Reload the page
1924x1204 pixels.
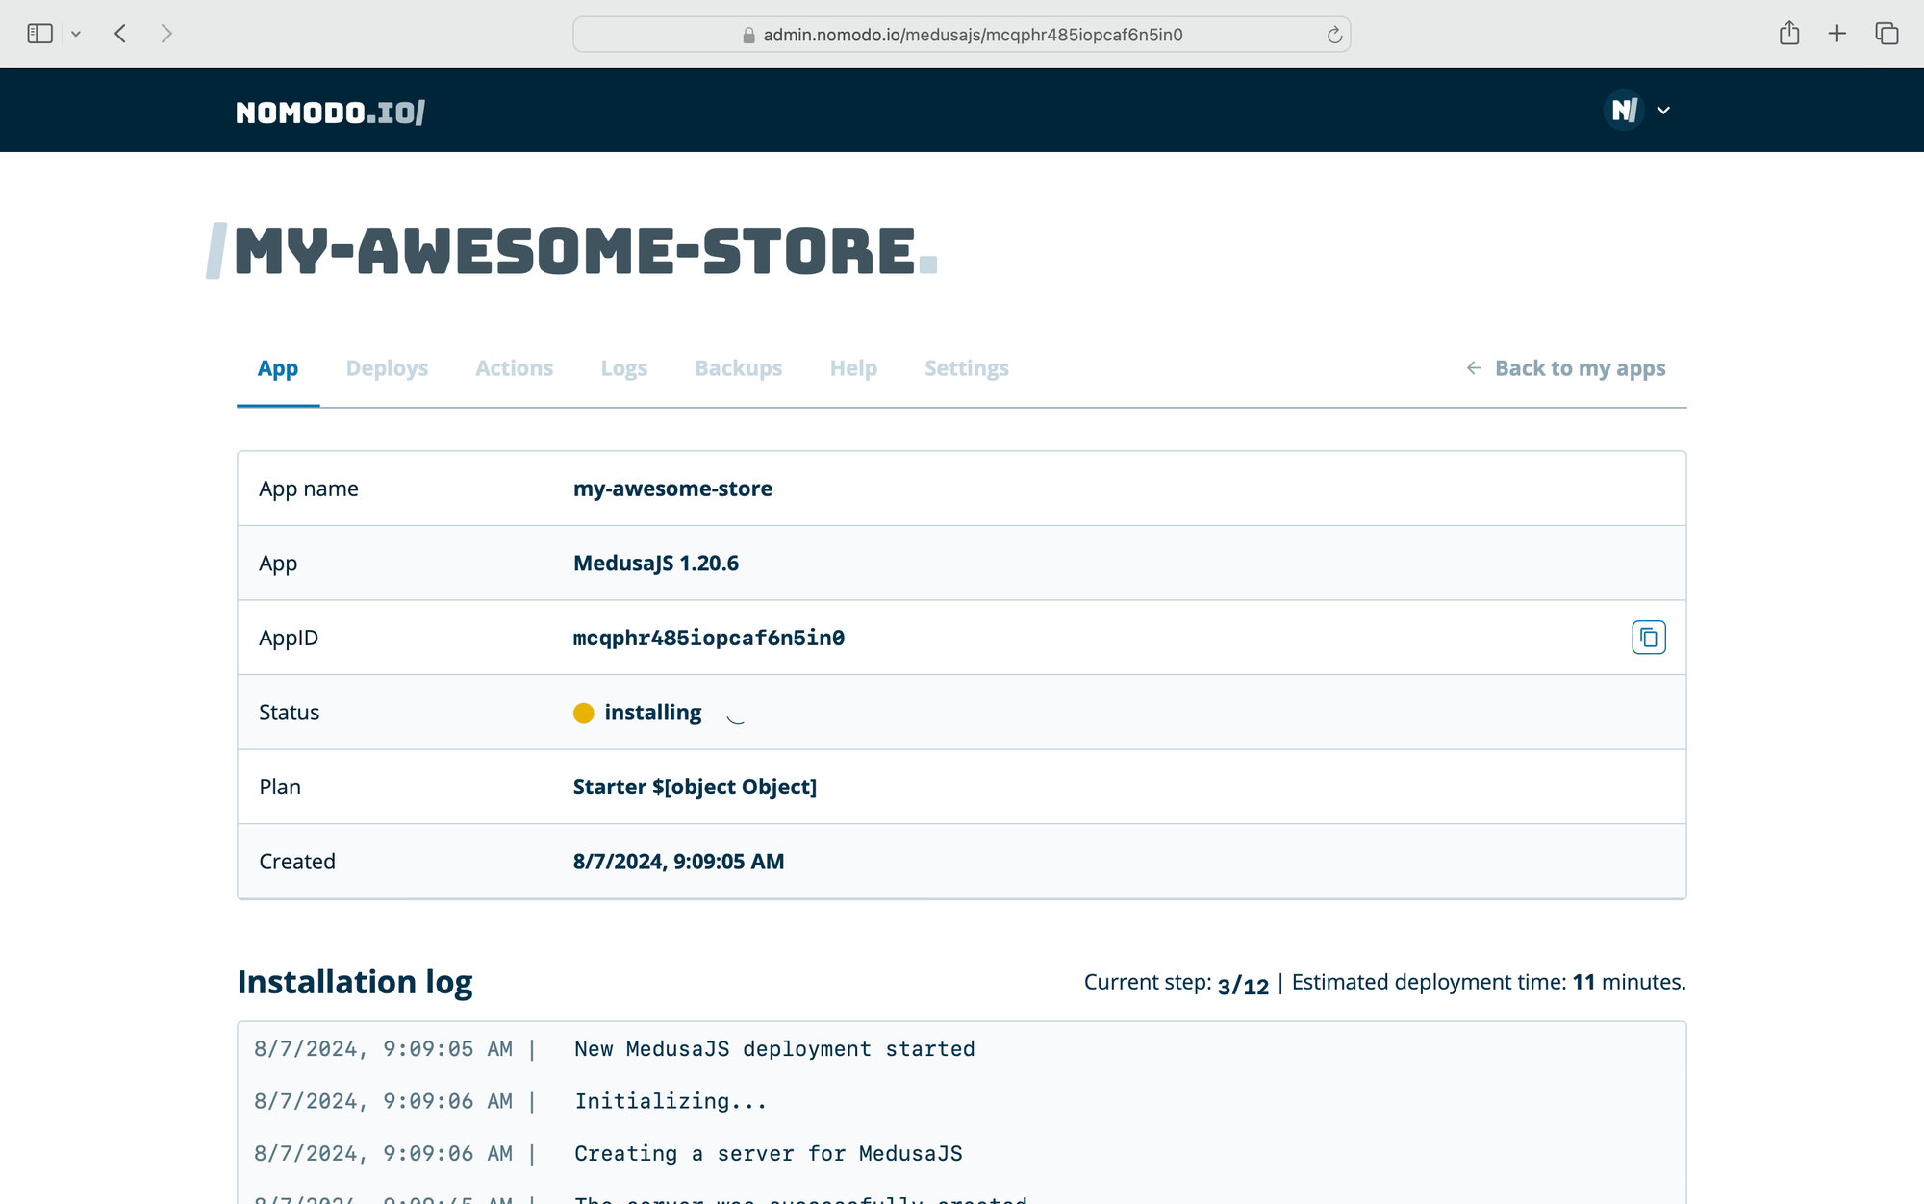[x=1334, y=35]
